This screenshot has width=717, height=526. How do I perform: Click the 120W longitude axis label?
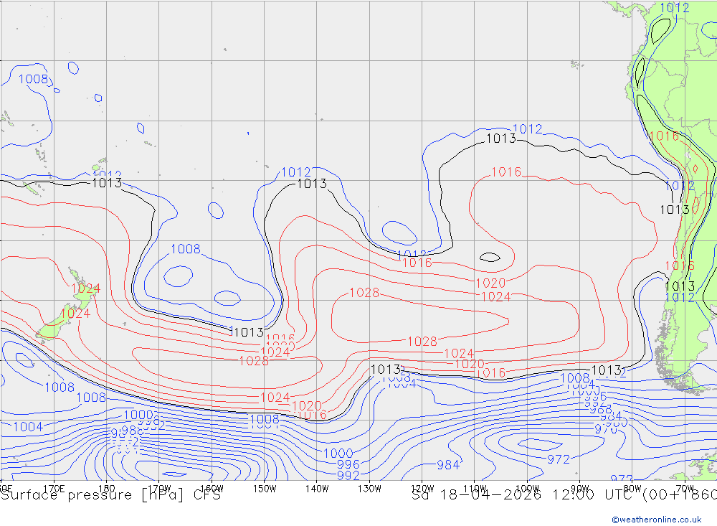[x=422, y=489]
